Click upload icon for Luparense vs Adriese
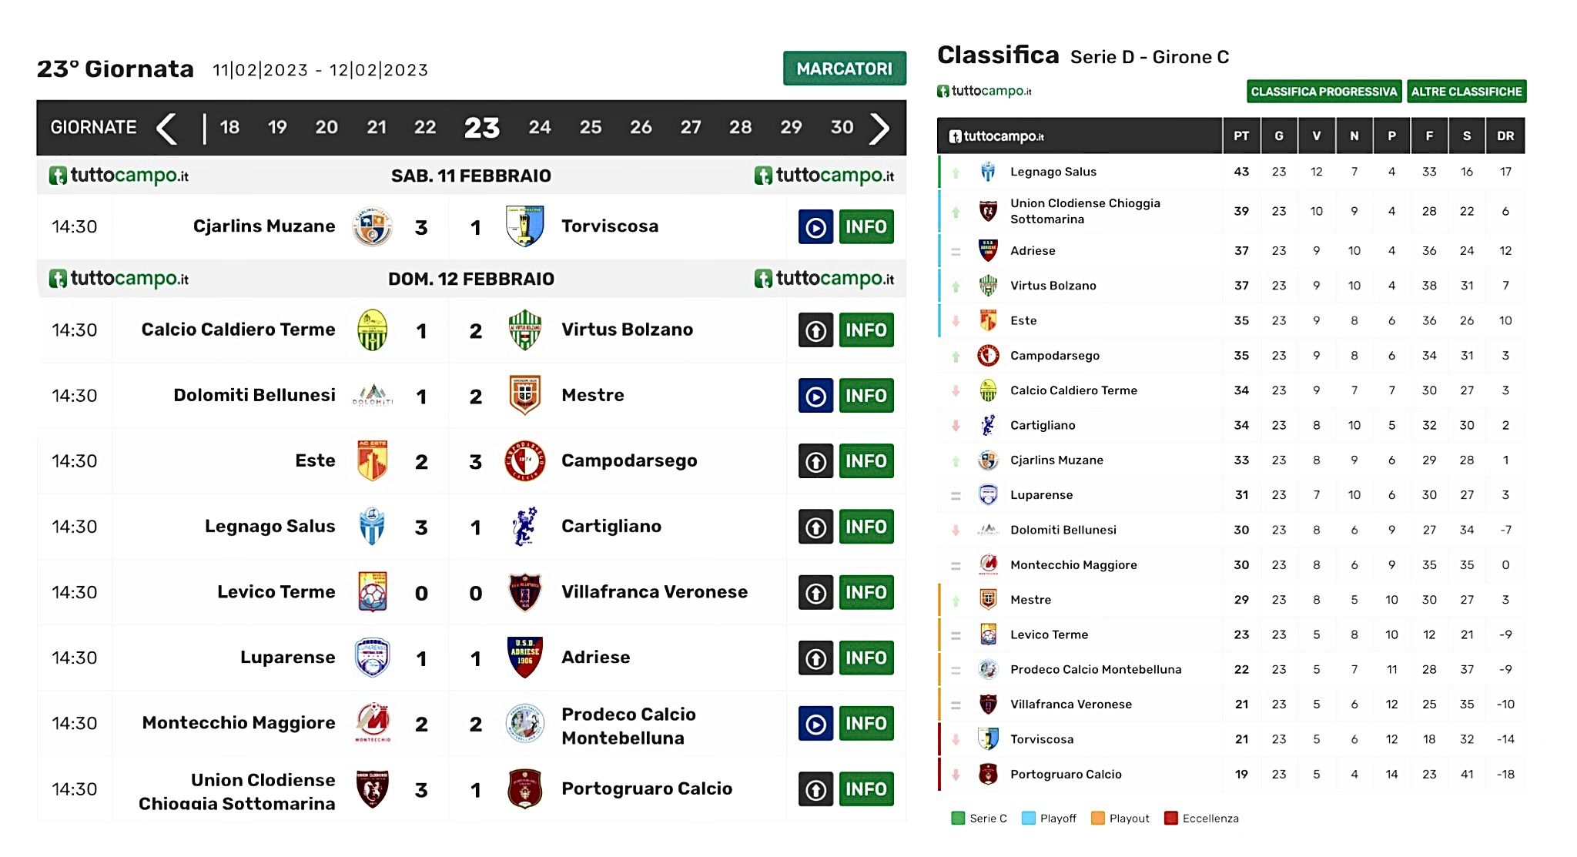 (x=815, y=658)
